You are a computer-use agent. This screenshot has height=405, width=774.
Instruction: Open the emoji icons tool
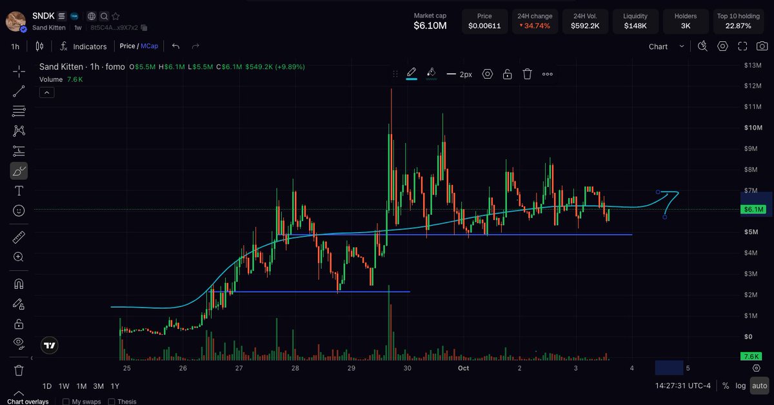19,210
